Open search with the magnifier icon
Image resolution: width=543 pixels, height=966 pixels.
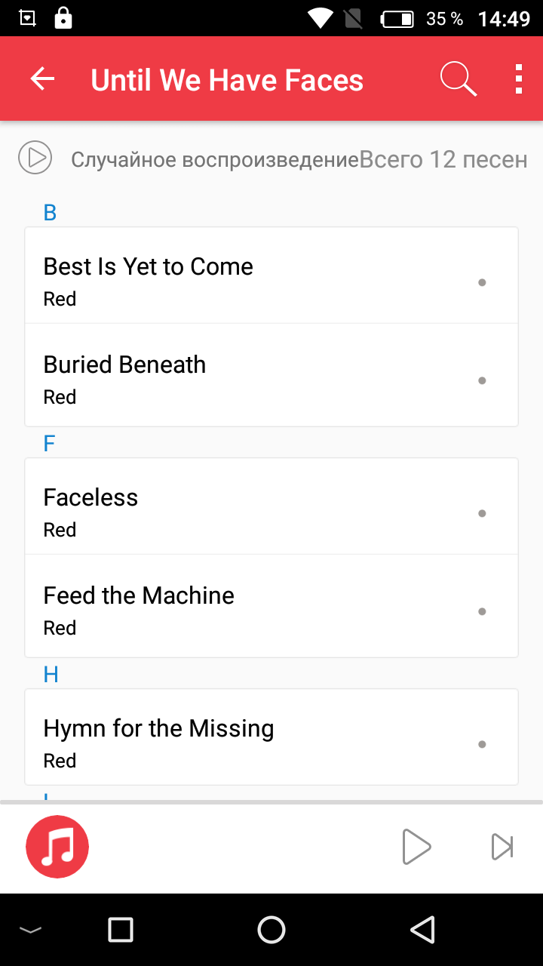coord(458,79)
